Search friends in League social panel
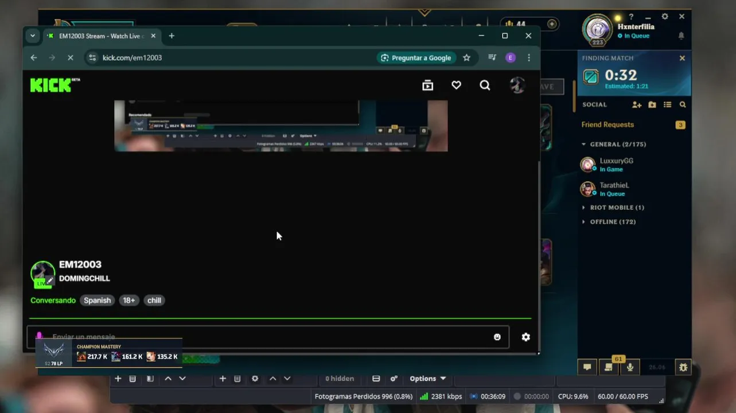 [683, 104]
